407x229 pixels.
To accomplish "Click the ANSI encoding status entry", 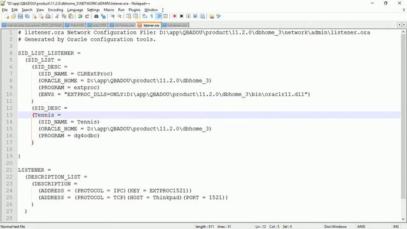I will click(361, 226).
